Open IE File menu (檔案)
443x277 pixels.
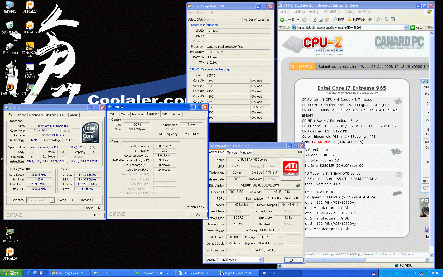click(285, 12)
